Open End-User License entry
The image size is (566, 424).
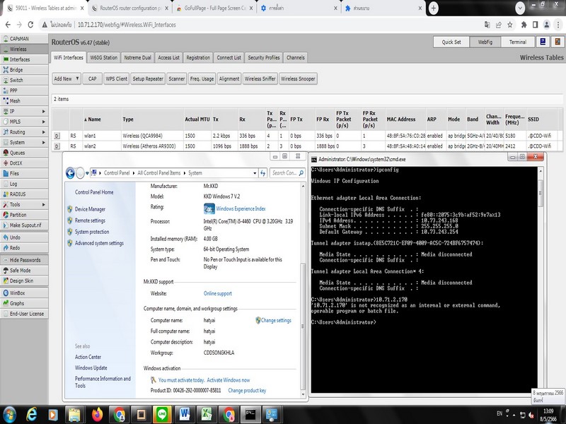24,314
